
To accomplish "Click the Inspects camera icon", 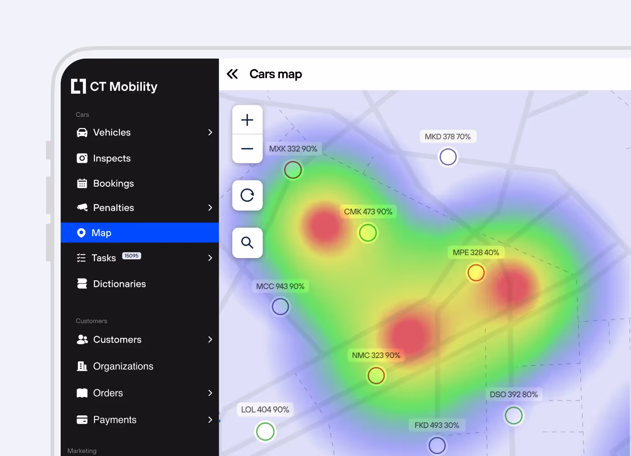I will [82, 158].
